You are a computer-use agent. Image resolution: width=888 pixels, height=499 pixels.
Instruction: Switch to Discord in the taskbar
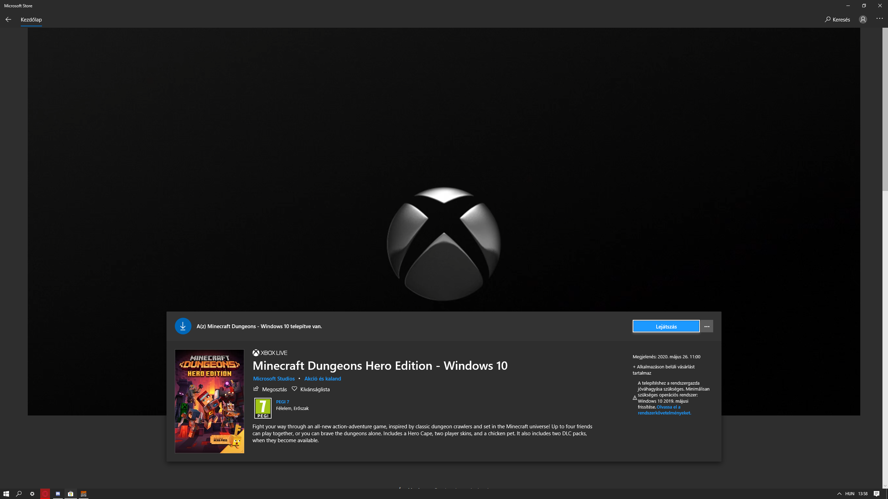pyautogui.click(x=58, y=494)
